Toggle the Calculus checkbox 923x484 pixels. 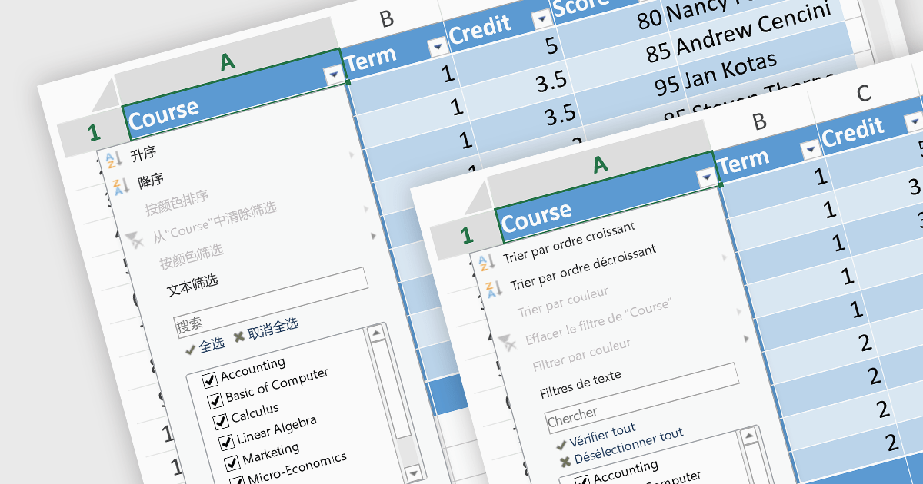pos(221,421)
